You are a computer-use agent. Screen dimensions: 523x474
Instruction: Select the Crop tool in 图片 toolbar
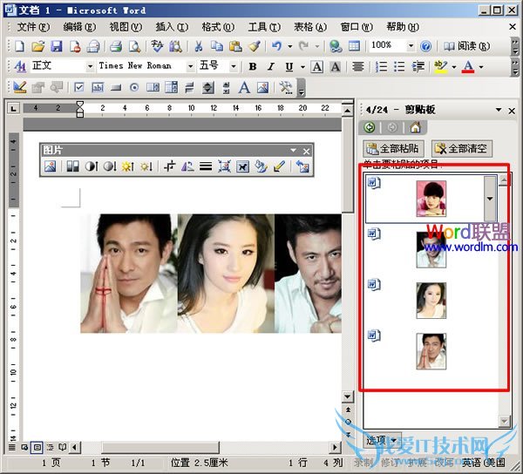(171, 166)
